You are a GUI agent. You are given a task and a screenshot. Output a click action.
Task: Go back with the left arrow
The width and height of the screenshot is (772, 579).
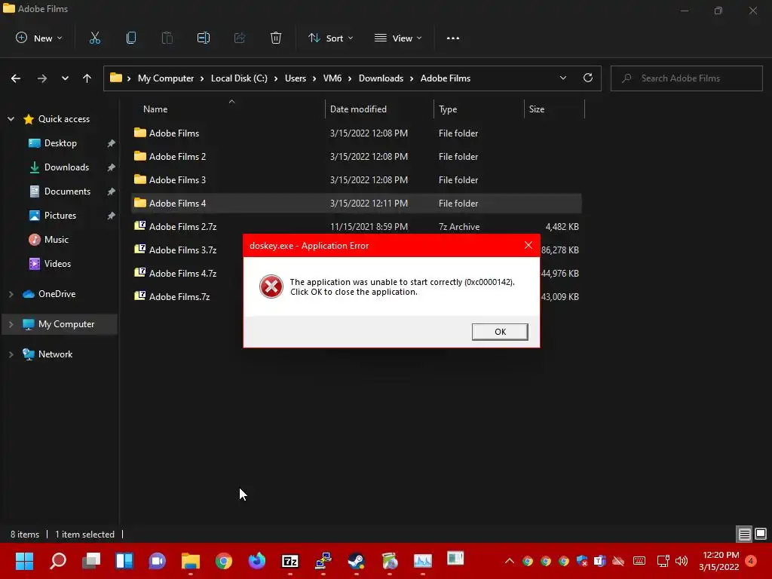[16, 78]
